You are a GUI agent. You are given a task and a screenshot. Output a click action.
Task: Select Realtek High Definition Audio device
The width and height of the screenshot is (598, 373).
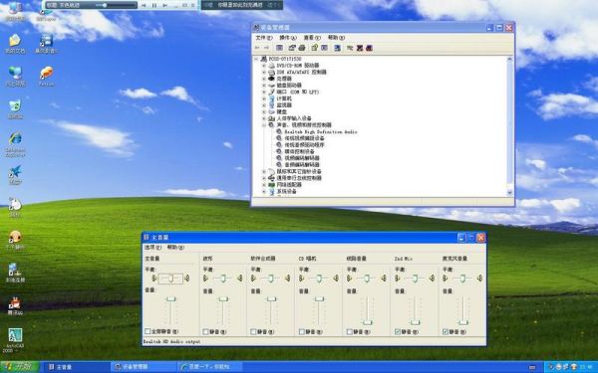(x=321, y=131)
